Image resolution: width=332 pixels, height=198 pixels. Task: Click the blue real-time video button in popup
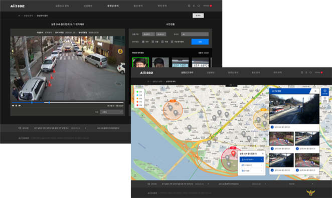click(x=252, y=159)
